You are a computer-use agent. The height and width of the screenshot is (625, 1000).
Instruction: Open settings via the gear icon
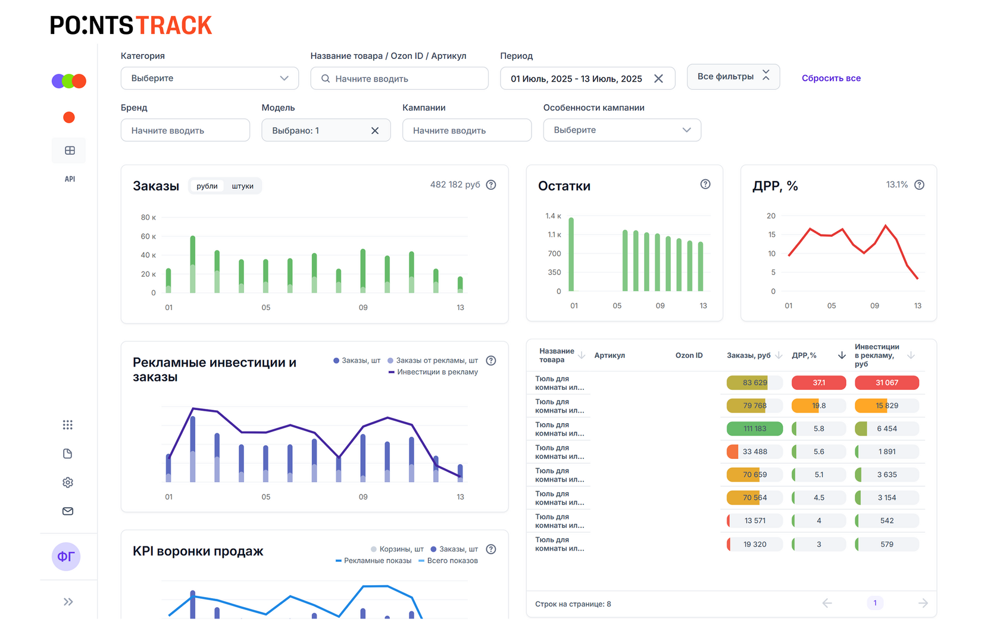[x=67, y=482]
